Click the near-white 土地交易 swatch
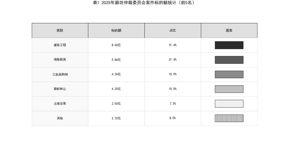Viewport: 289px width, 141px height. click(x=229, y=104)
